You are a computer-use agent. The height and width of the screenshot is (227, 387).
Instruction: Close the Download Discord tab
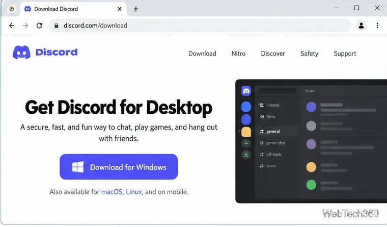[x=120, y=9]
